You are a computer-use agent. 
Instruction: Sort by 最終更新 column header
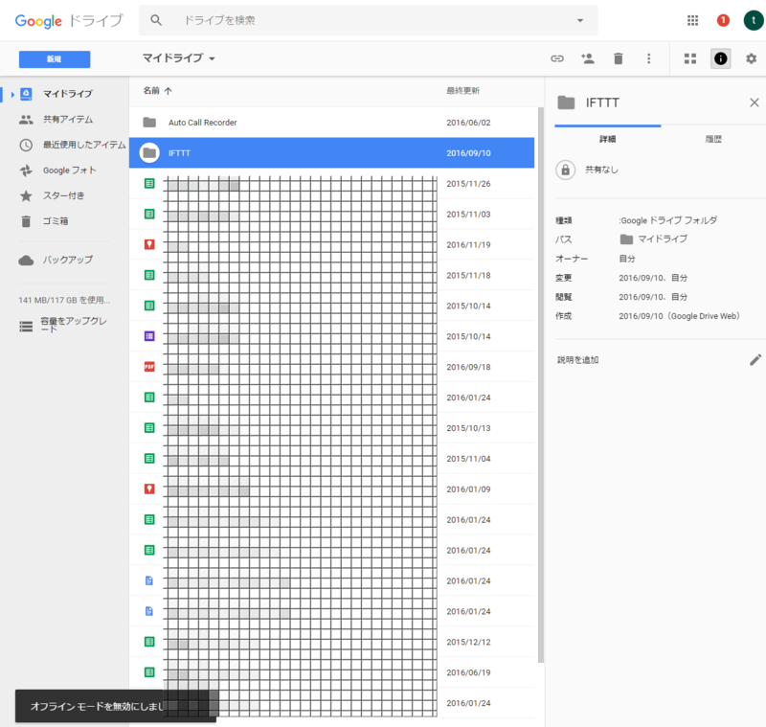[462, 90]
